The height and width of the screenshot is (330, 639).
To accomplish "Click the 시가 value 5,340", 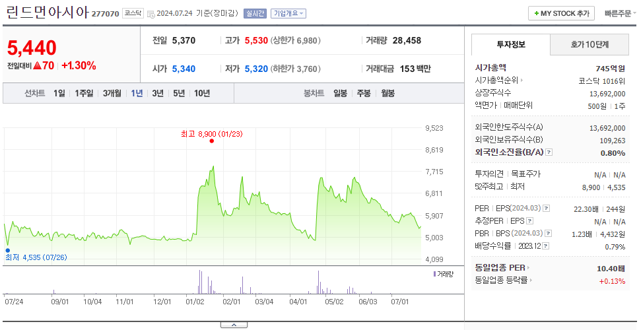I will pos(184,69).
